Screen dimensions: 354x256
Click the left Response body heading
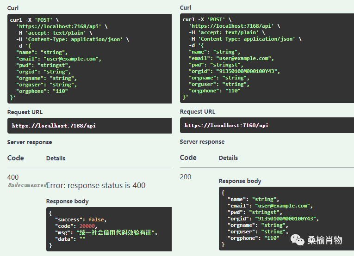[x=67, y=201]
